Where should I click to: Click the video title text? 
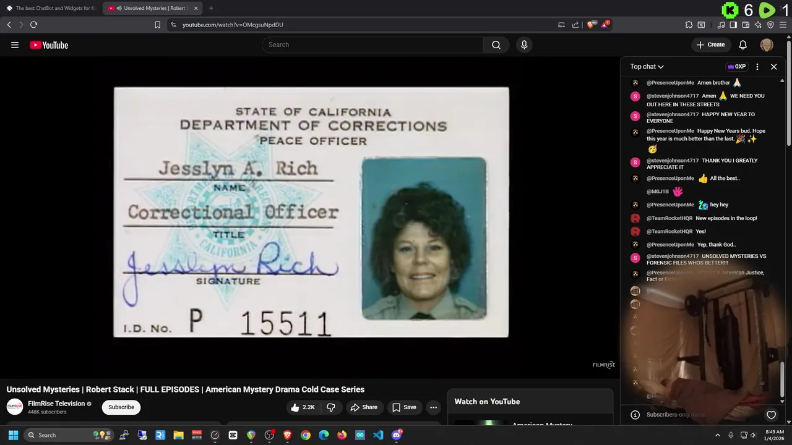(186, 389)
